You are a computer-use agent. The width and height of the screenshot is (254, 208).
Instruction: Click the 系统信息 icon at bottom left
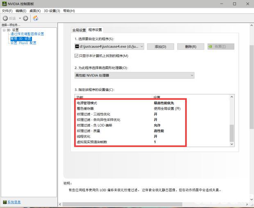pos(5,202)
